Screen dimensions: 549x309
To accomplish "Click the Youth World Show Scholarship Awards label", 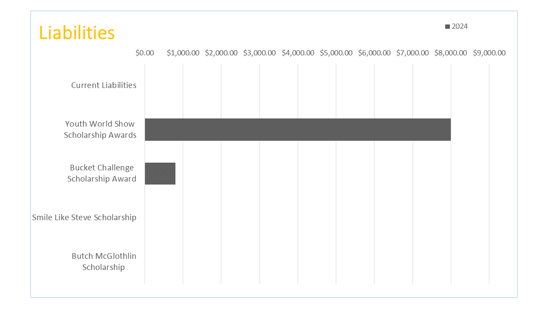I will coord(100,129).
